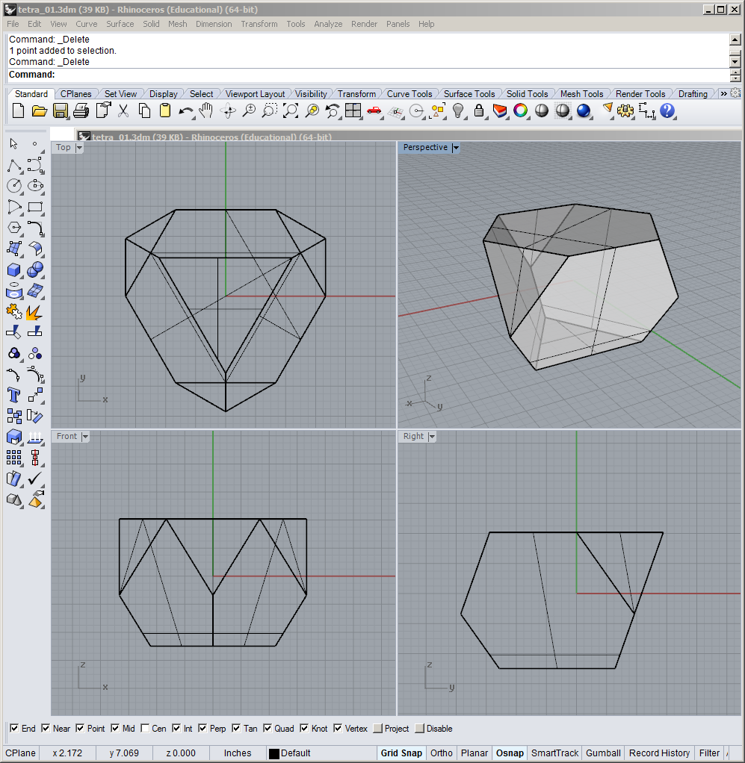Viewport: 745px width, 763px height.
Task: Click the Pan hand icon in toolbar
Action: coord(206,111)
